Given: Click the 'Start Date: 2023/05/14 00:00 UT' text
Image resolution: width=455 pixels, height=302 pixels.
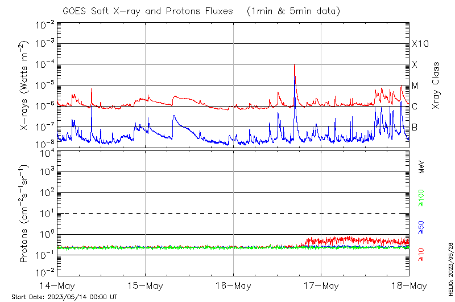Looking at the screenshot, I should coord(64,297).
